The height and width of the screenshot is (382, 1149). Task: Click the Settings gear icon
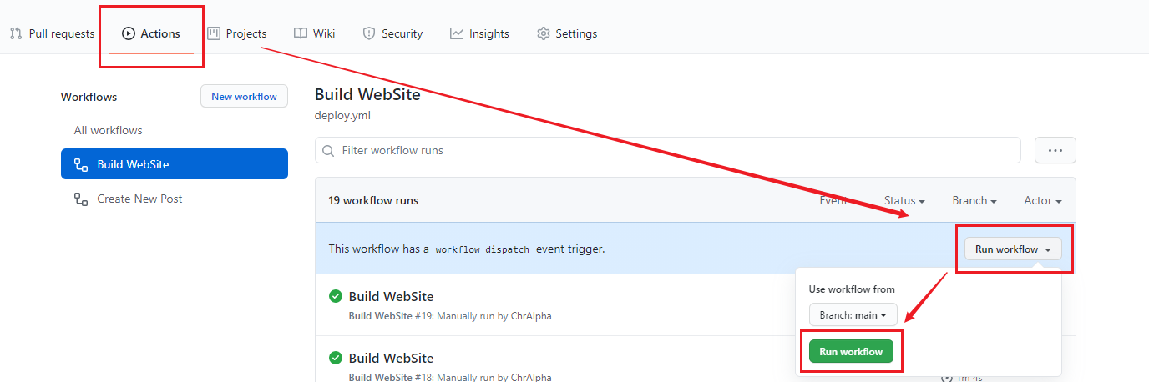pyautogui.click(x=544, y=33)
